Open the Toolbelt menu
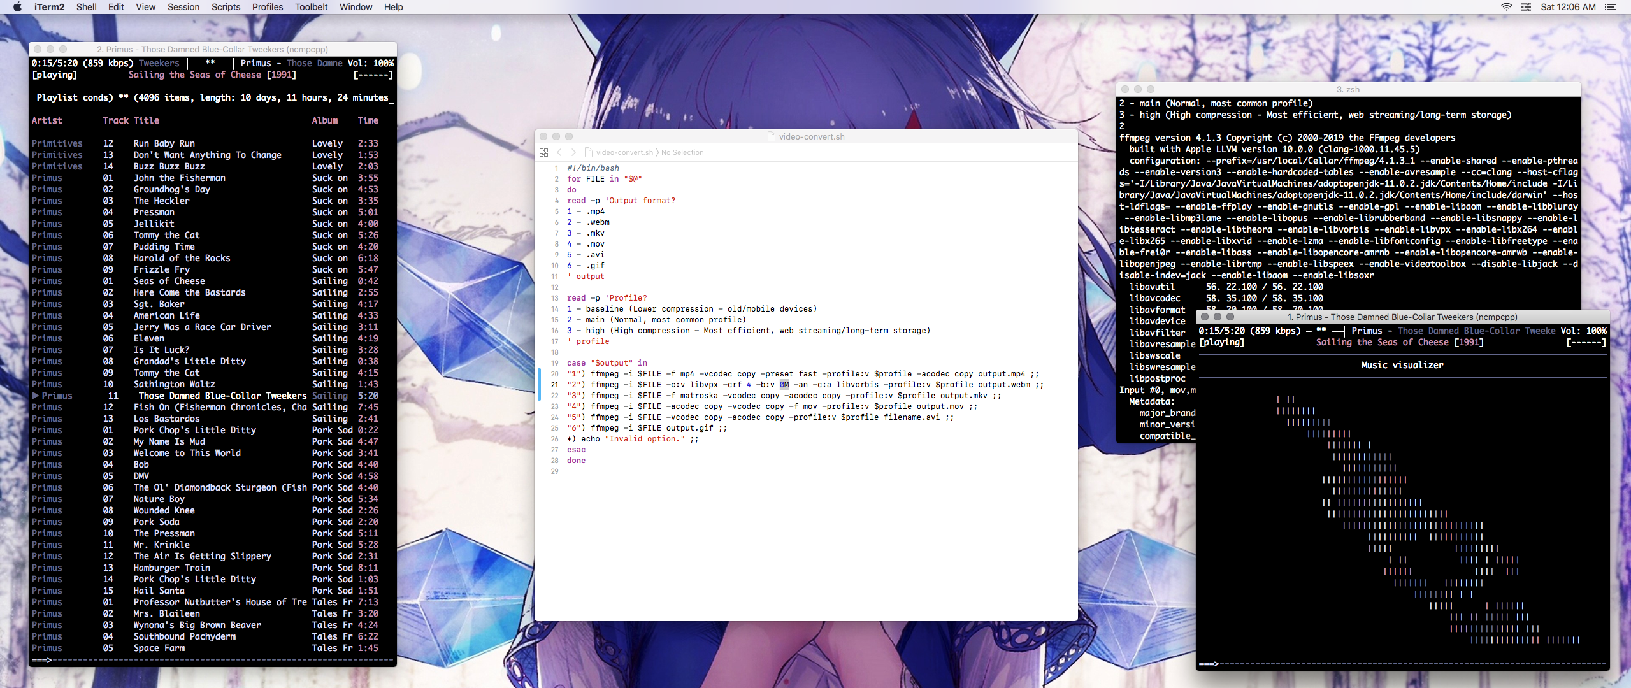 tap(312, 7)
